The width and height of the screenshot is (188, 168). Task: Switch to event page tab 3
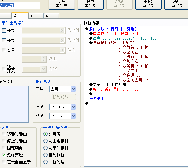click(x=36, y=16)
